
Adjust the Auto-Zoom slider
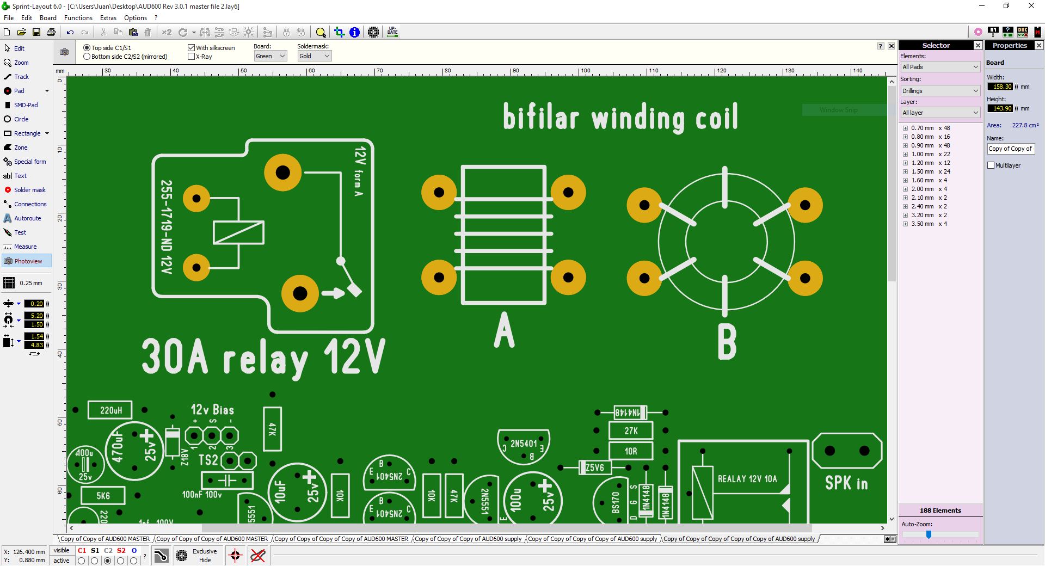point(929,535)
